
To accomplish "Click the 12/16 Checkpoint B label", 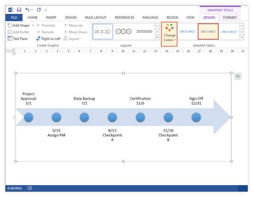I will [168, 135].
